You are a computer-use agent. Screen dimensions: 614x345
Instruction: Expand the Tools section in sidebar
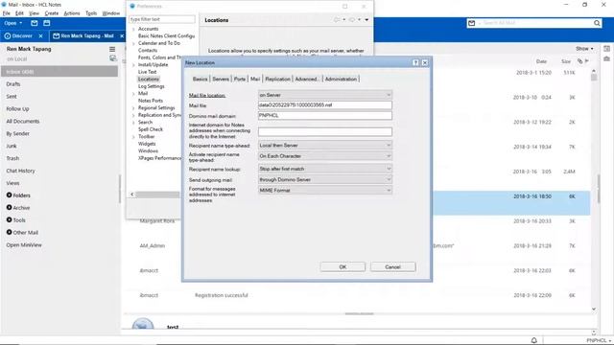pos(9,219)
